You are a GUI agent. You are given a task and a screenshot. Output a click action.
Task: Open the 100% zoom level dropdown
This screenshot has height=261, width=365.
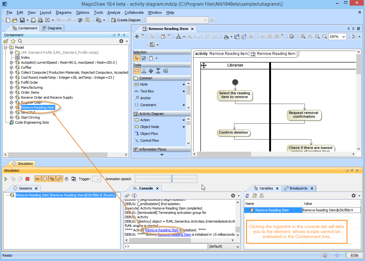[x=343, y=37]
